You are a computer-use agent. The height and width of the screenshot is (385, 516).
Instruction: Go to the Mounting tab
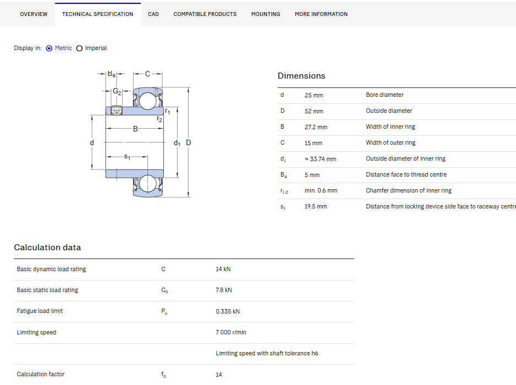pyautogui.click(x=266, y=14)
